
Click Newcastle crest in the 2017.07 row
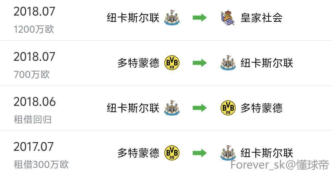pyautogui.click(x=228, y=153)
